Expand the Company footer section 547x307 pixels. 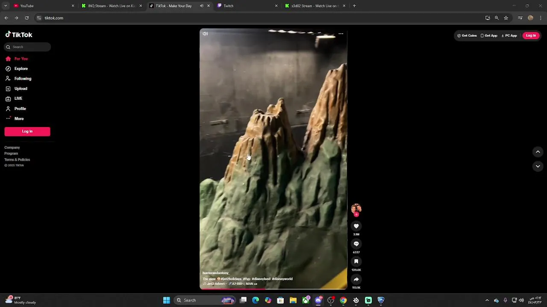tap(12, 148)
